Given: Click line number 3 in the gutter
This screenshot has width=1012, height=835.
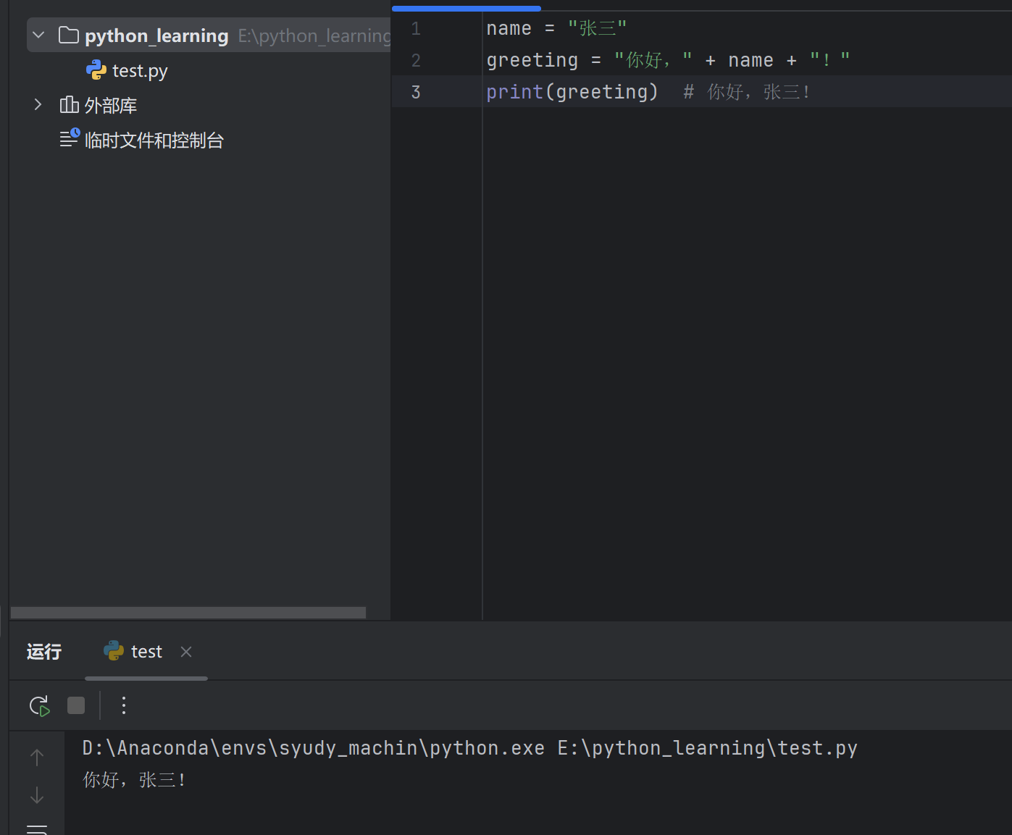Looking at the screenshot, I should (x=416, y=92).
